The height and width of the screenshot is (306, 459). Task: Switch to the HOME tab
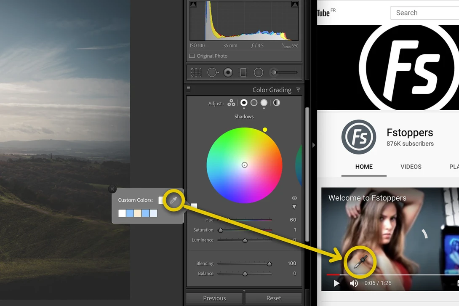coord(364,167)
